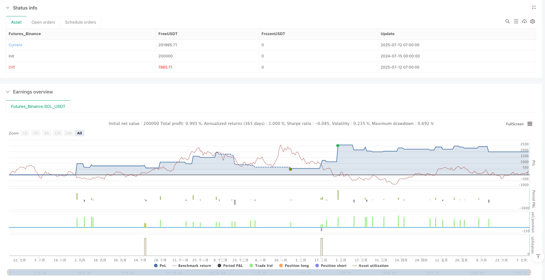Click the collapse panel icon at top right
The width and height of the screenshot is (545, 280).
pyautogui.click(x=534, y=7)
